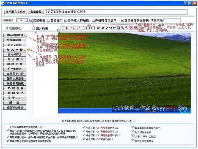Toggle 自动放入剪贴板 checkbox
This screenshot has height=149, width=198.
click(x=65, y=20)
